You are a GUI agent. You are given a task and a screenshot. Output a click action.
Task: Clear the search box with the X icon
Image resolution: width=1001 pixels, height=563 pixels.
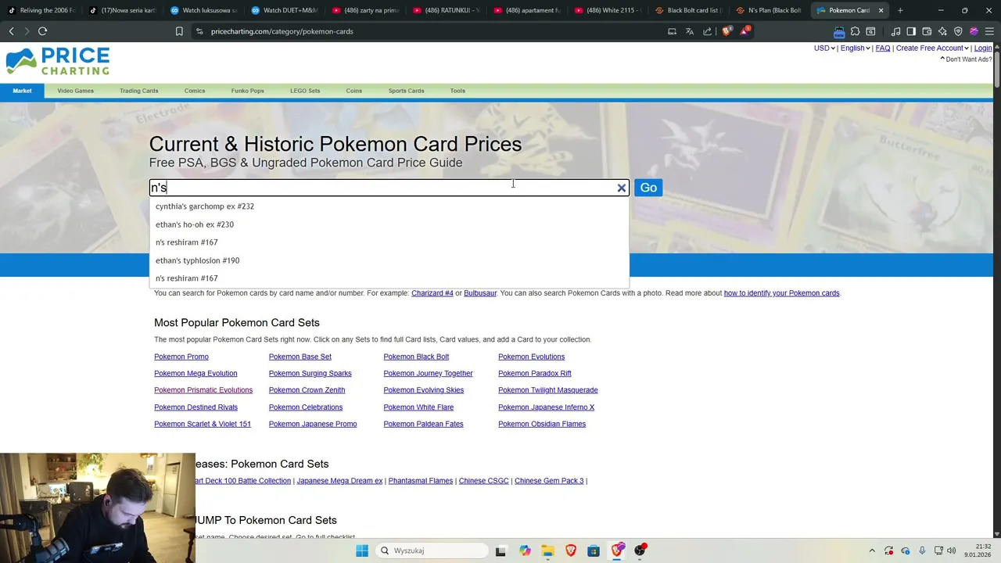point(622,188)
